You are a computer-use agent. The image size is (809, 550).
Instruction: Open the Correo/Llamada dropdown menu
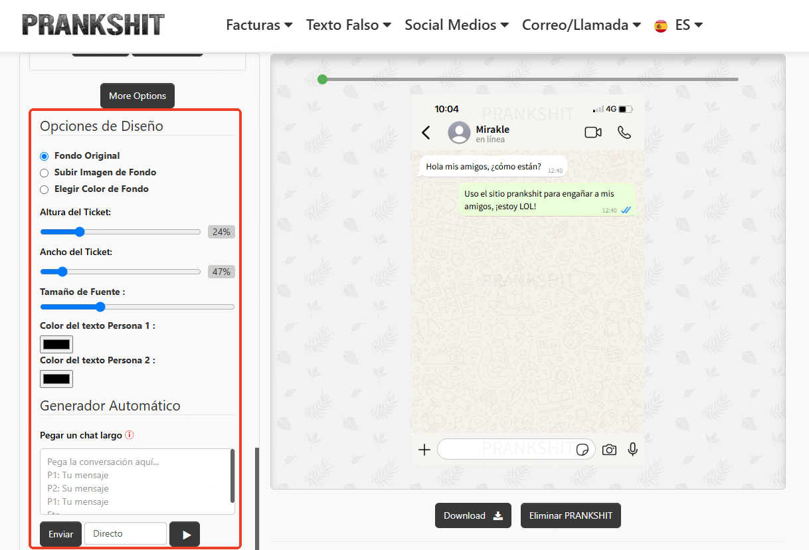581,25
